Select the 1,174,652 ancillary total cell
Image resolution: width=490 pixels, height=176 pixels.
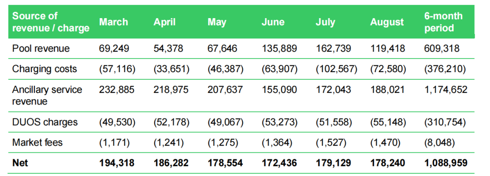pyautogui.click(x=446, y=90)
